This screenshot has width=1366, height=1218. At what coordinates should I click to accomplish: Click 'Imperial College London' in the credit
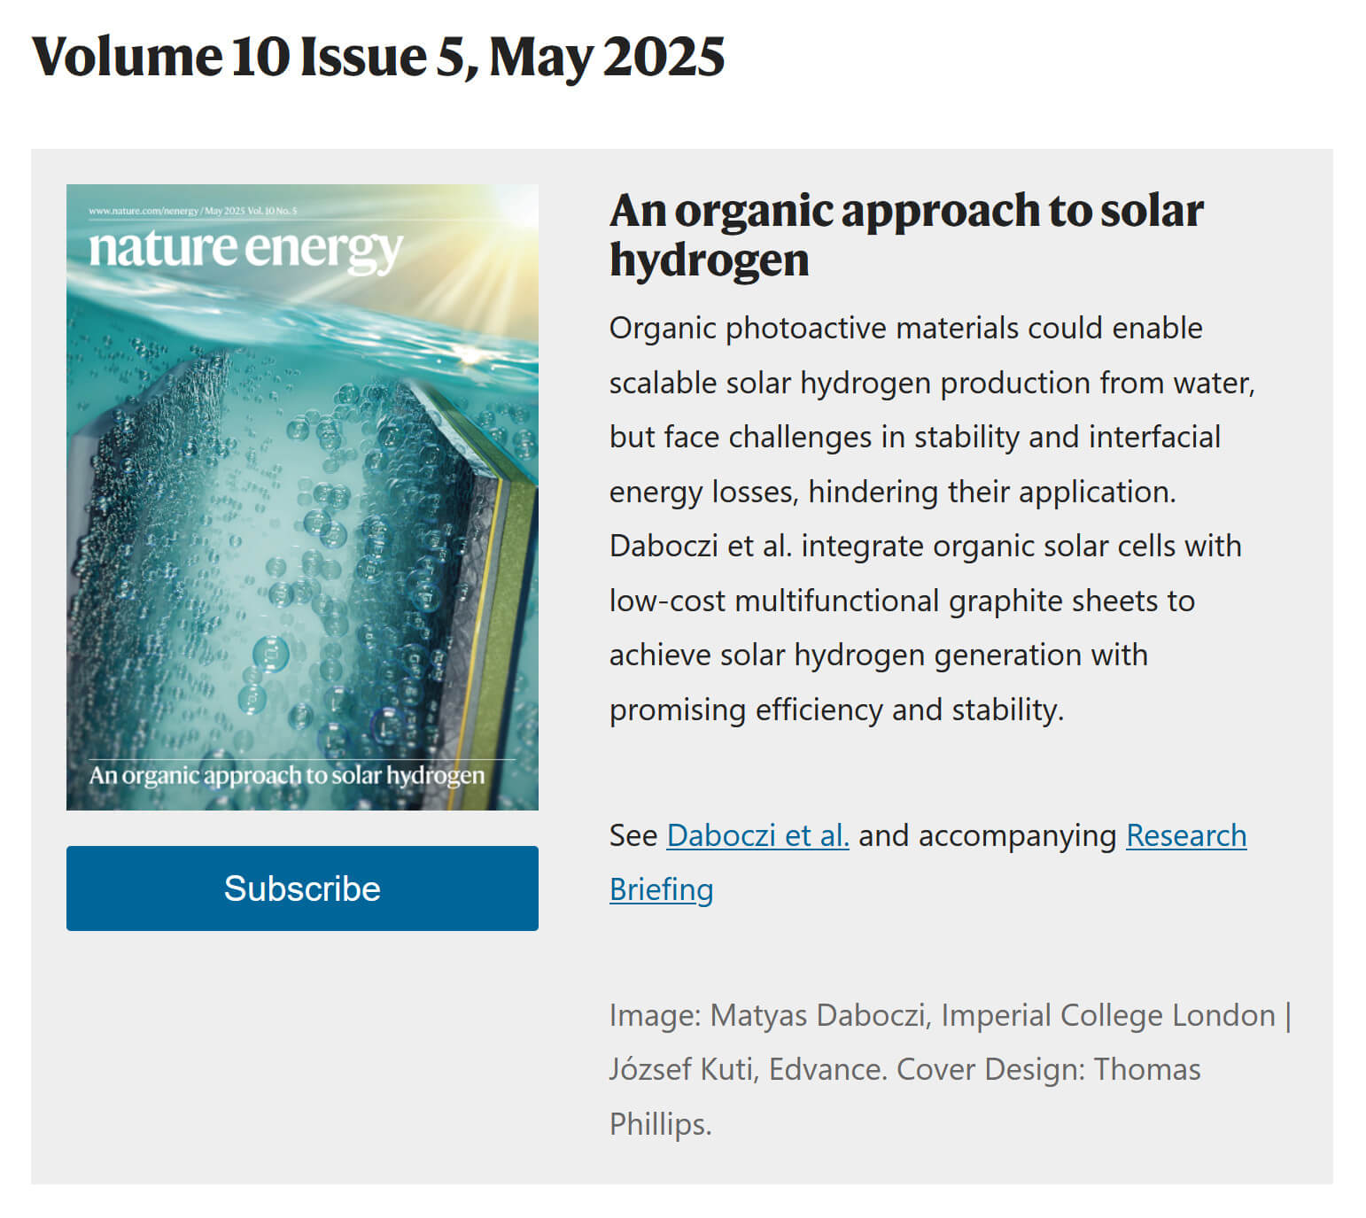(1107, 1015)
